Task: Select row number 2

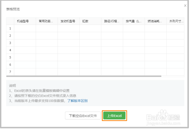Action: click(10, 36)
